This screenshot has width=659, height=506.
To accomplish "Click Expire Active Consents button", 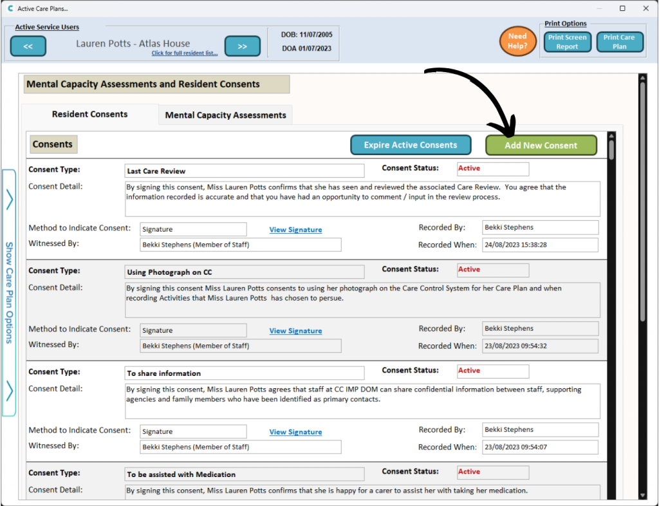I will point(411,145).
